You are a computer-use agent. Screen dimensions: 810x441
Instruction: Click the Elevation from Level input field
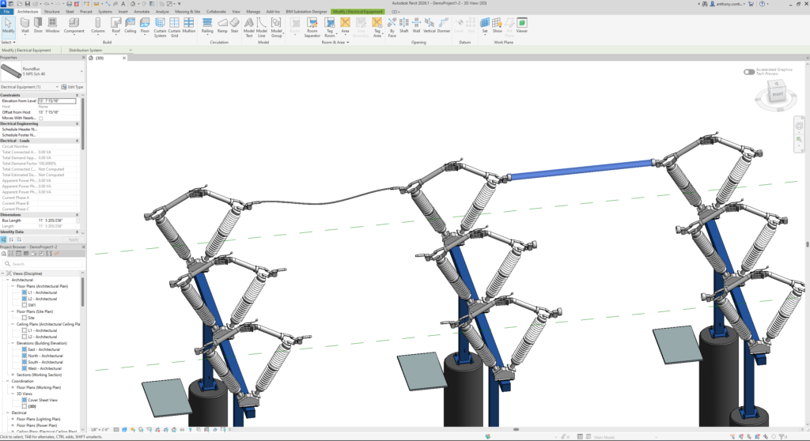pos(57,101)
